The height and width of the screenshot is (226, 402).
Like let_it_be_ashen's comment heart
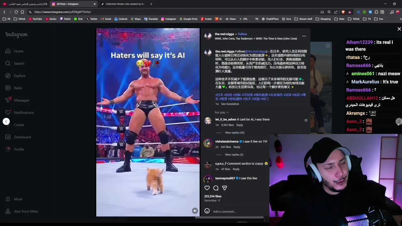306,120
